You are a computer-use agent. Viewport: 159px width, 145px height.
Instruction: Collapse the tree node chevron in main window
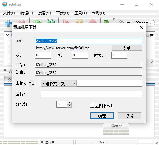(x=7, y=35)
